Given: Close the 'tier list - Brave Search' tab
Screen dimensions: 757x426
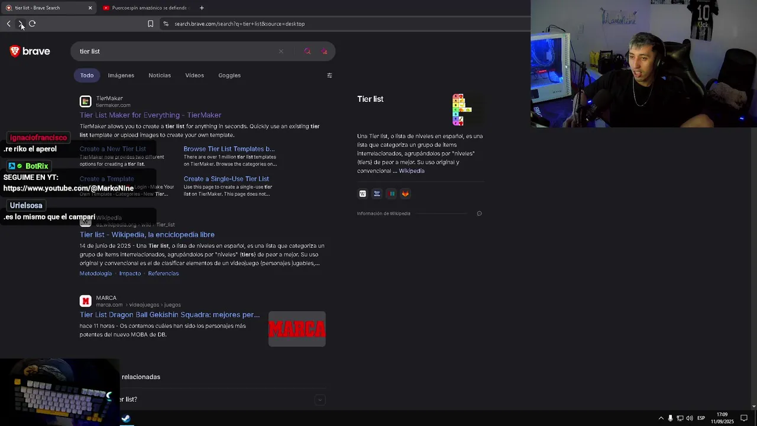Looking at the screenshot, I should pos(90,8).
